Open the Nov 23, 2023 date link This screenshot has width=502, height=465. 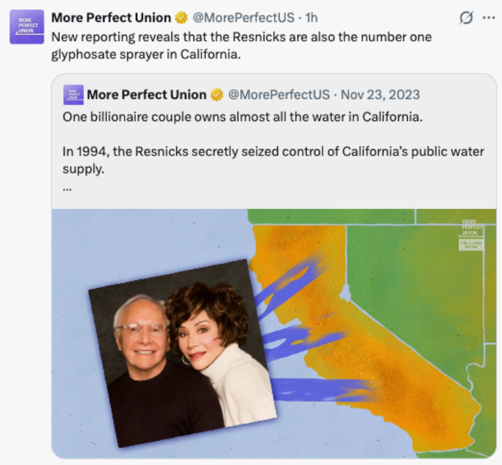point(380,94)
